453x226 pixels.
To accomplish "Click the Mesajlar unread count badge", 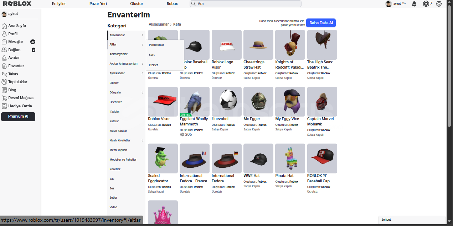I will pyautogui.click(x=33, y=42).
